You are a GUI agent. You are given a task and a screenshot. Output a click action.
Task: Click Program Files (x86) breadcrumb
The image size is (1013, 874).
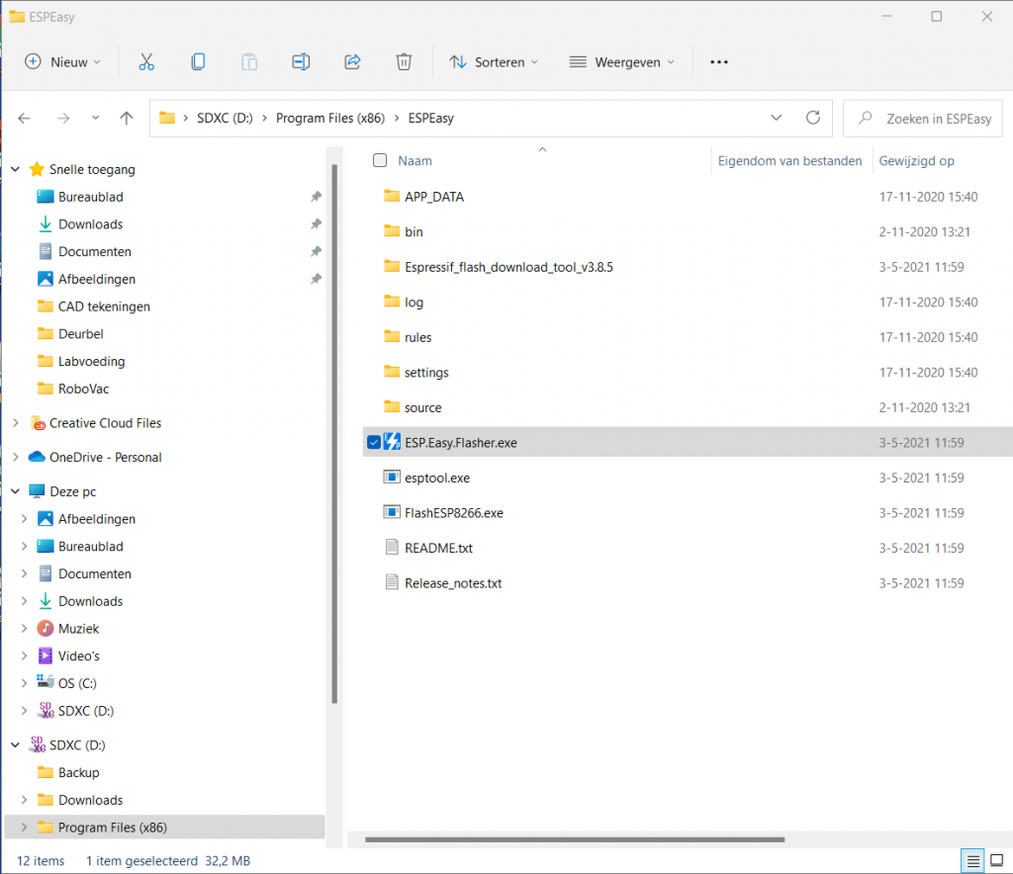tap(330, 118)
